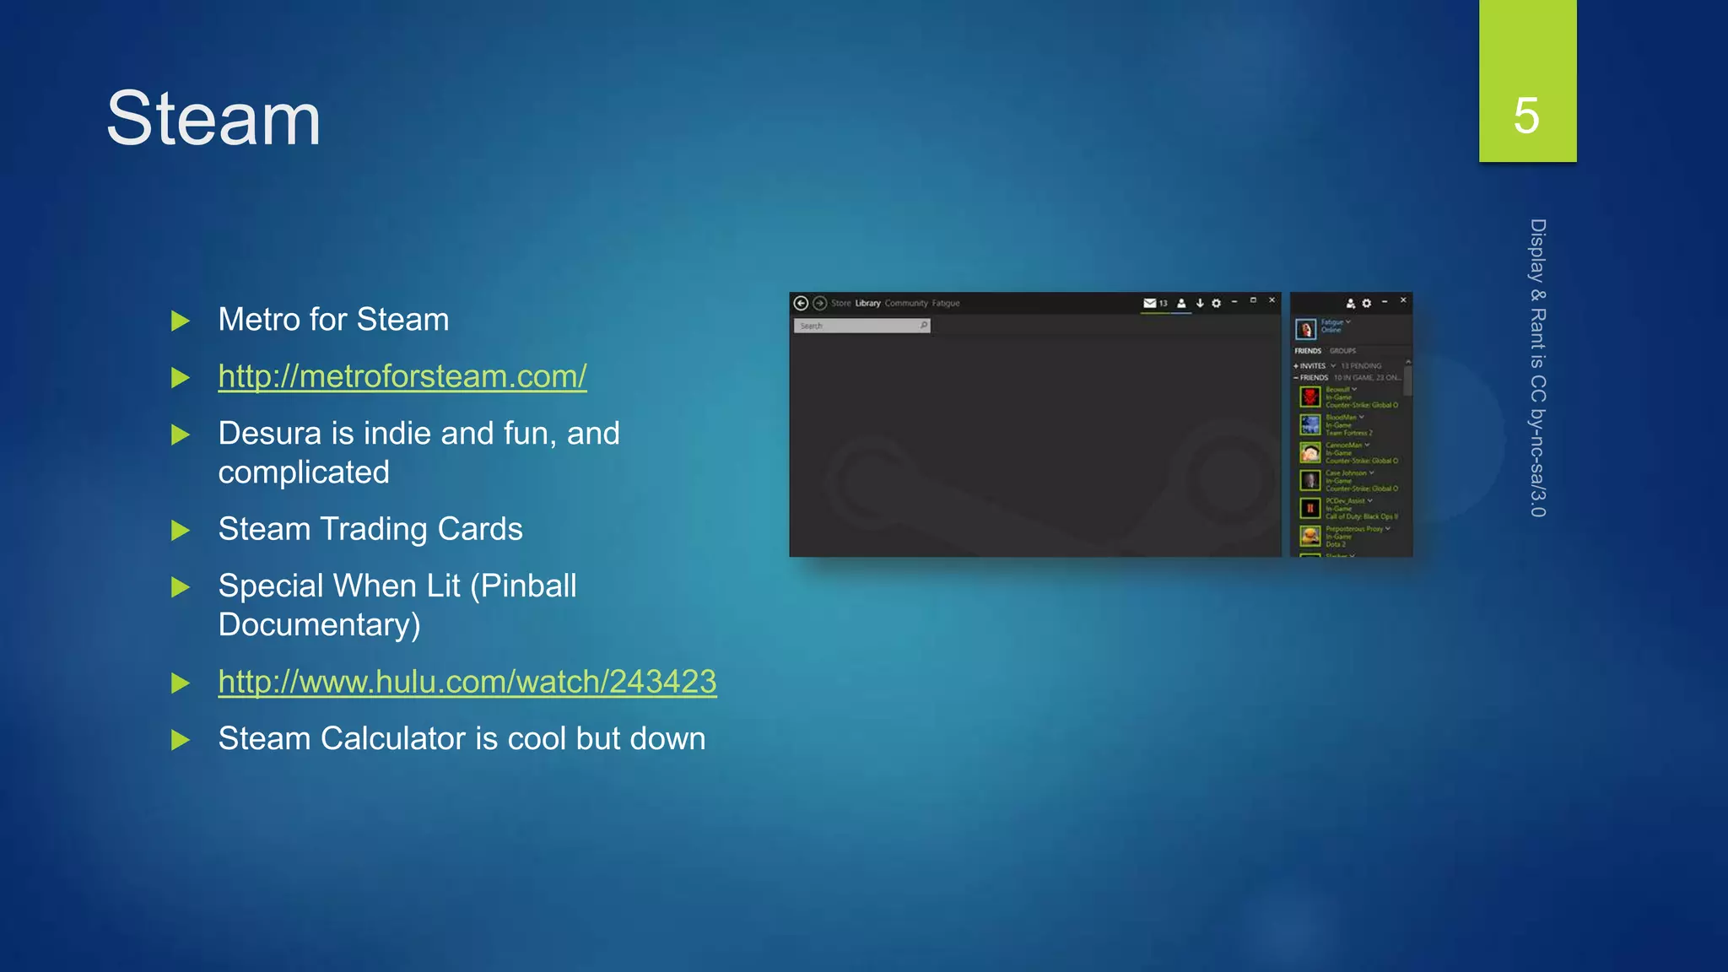Image resolution: width=1728 pixels, height=972 pixels.
Task: Click Beowulf's red avatar
Action: point(1309,397)
